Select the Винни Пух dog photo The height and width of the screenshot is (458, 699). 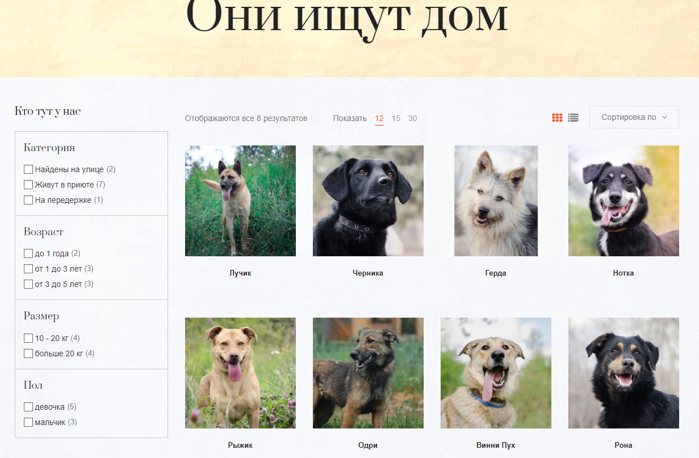pos(496,373)
